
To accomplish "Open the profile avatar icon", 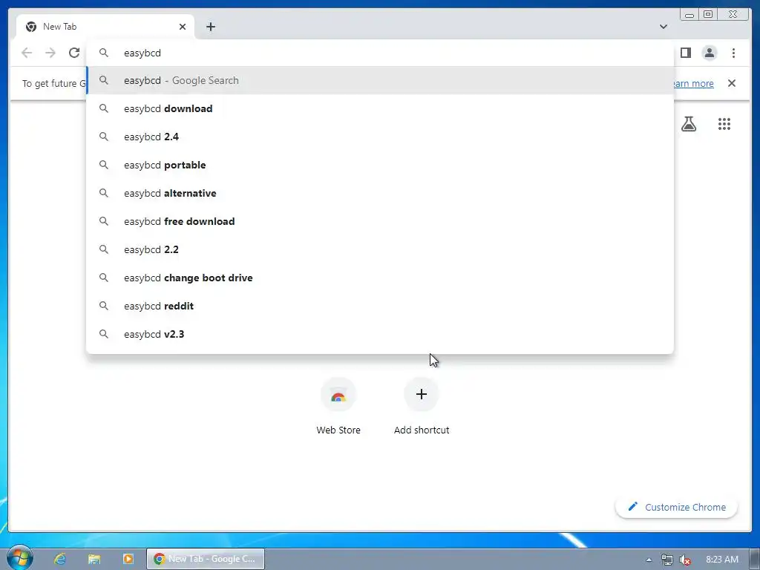I will 709,53.
